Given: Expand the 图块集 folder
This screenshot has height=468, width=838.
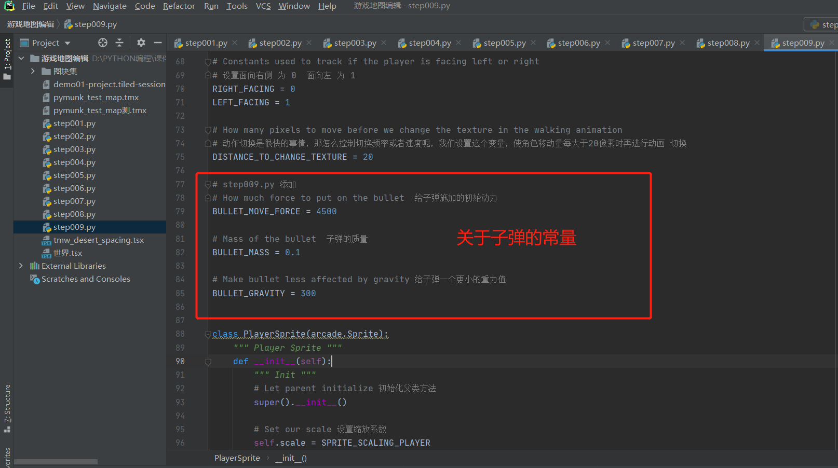Looking at the screenshot, I should [x=32, y=71].
